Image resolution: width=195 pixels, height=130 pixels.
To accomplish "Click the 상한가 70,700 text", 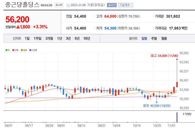I will click(x=129, y=16).
